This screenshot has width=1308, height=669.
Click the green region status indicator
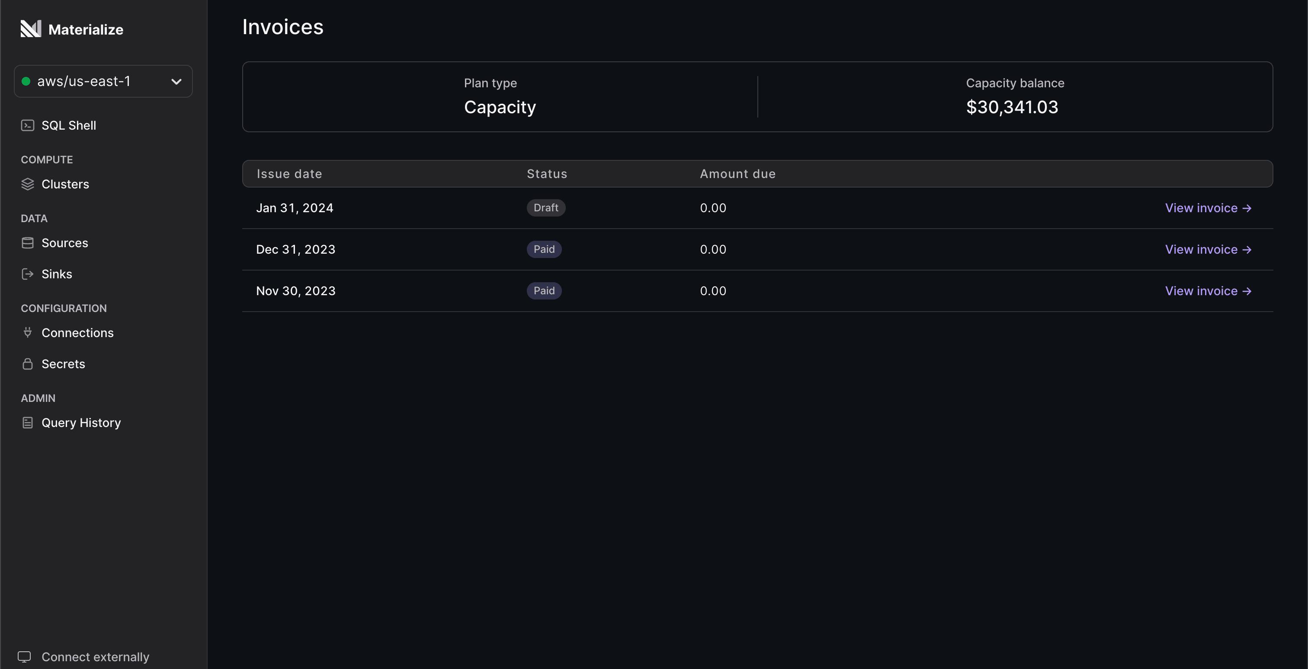(x=27, y=81)
